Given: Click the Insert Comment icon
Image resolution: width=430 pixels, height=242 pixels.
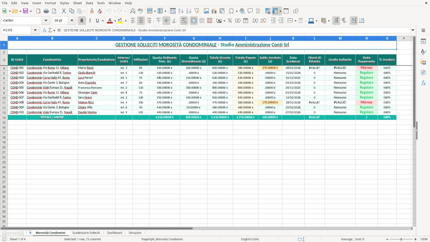Looking at the screenshot, I should 250,11.
